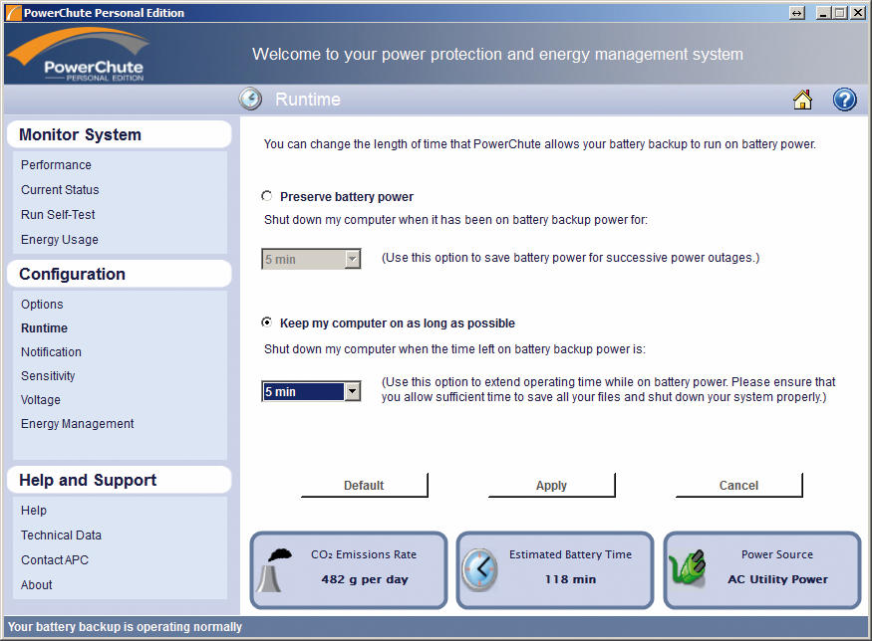Click the Help and Support section header
The width and height of the screenshot is (872, 641).
click(x=119, y=480)
